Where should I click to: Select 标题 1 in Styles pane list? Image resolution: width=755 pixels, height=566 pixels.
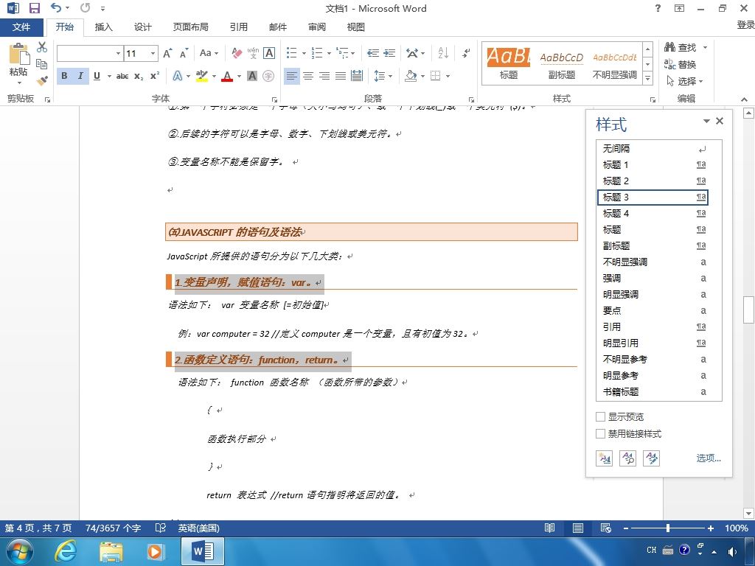(x=654, y=164)
